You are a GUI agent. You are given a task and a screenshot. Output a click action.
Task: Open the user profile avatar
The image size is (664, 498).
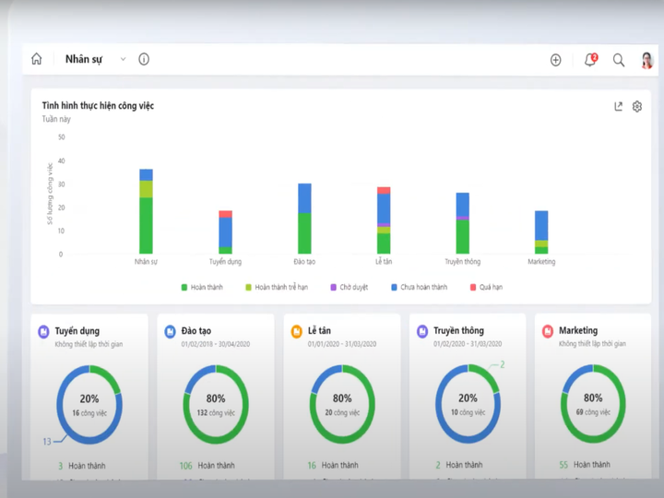646,60
